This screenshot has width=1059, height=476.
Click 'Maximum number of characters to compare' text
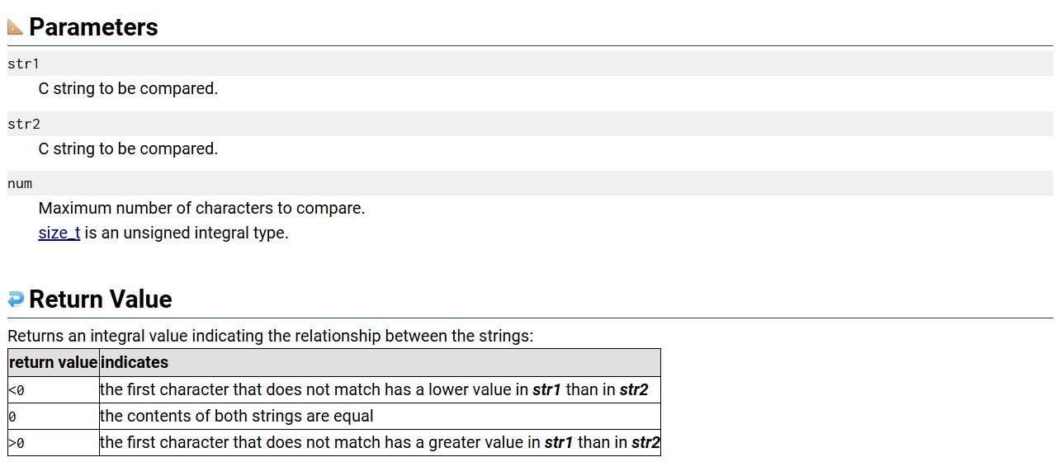pyautogui.click(x=201, y=208)
